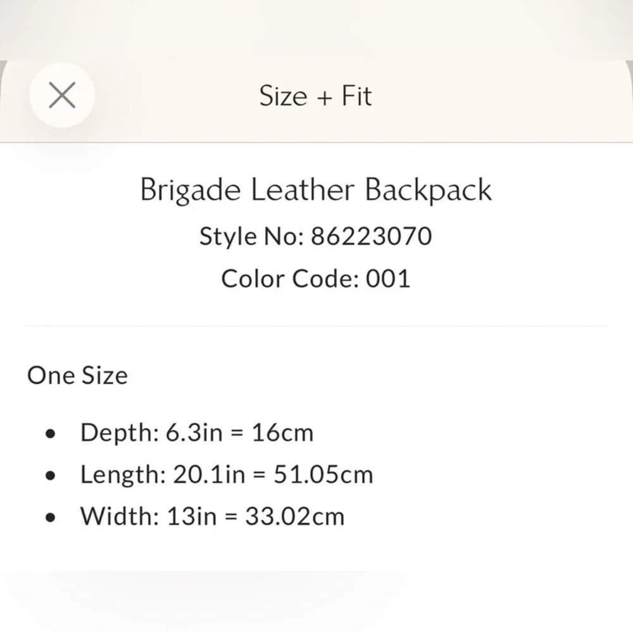This screenshot has width=633, height=633.
Task: Click the Size + Fit header title
Action: click(x=316, y=96)
